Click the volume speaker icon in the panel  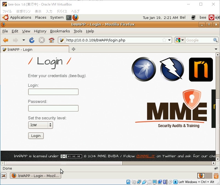pos(217,17)
